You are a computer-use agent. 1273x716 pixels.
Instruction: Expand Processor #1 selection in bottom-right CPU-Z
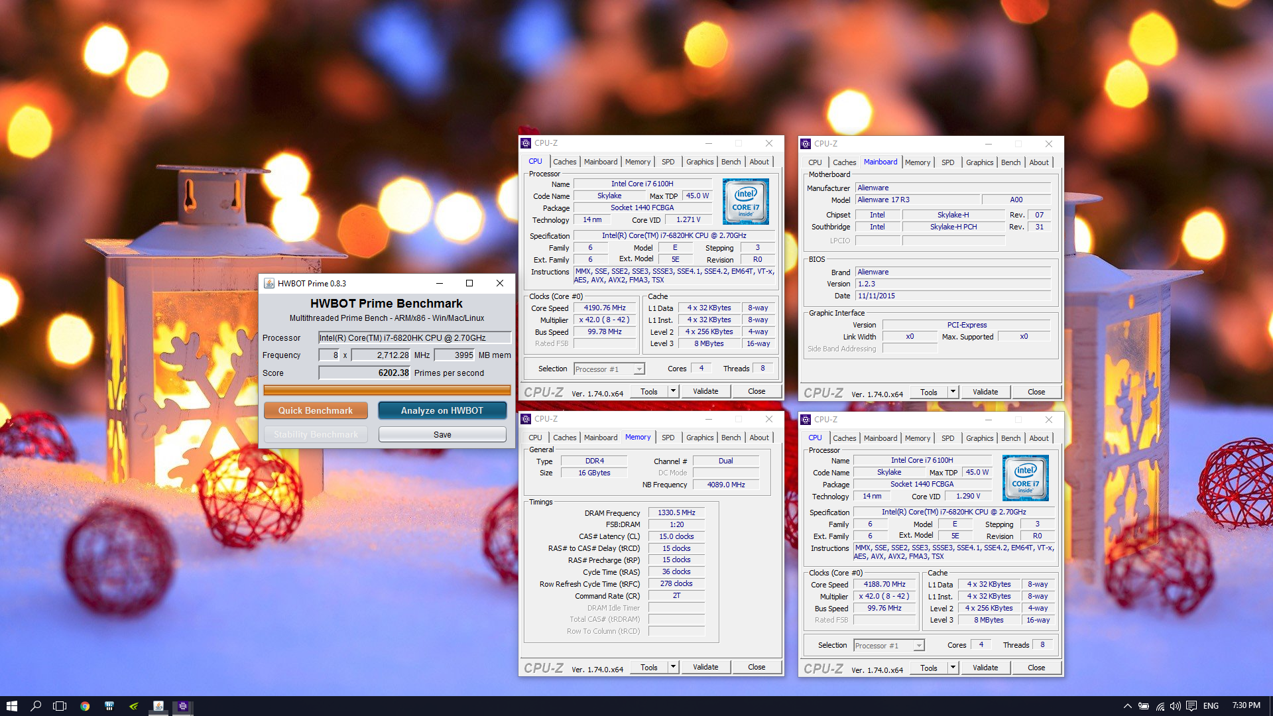pos(919,646)
